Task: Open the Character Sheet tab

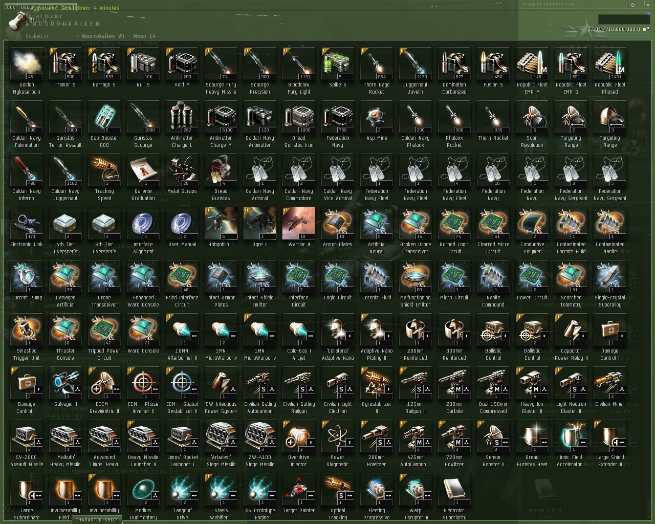Action: point(97,519)
